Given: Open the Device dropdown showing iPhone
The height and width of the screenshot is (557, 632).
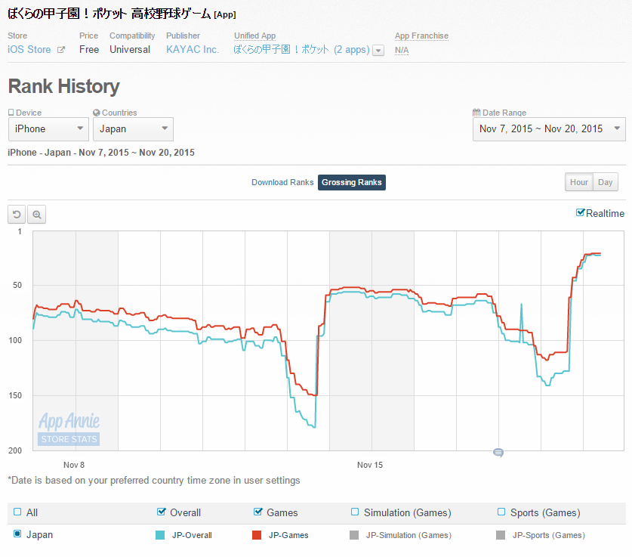Looking at the screenshot, I should [48, 129].
